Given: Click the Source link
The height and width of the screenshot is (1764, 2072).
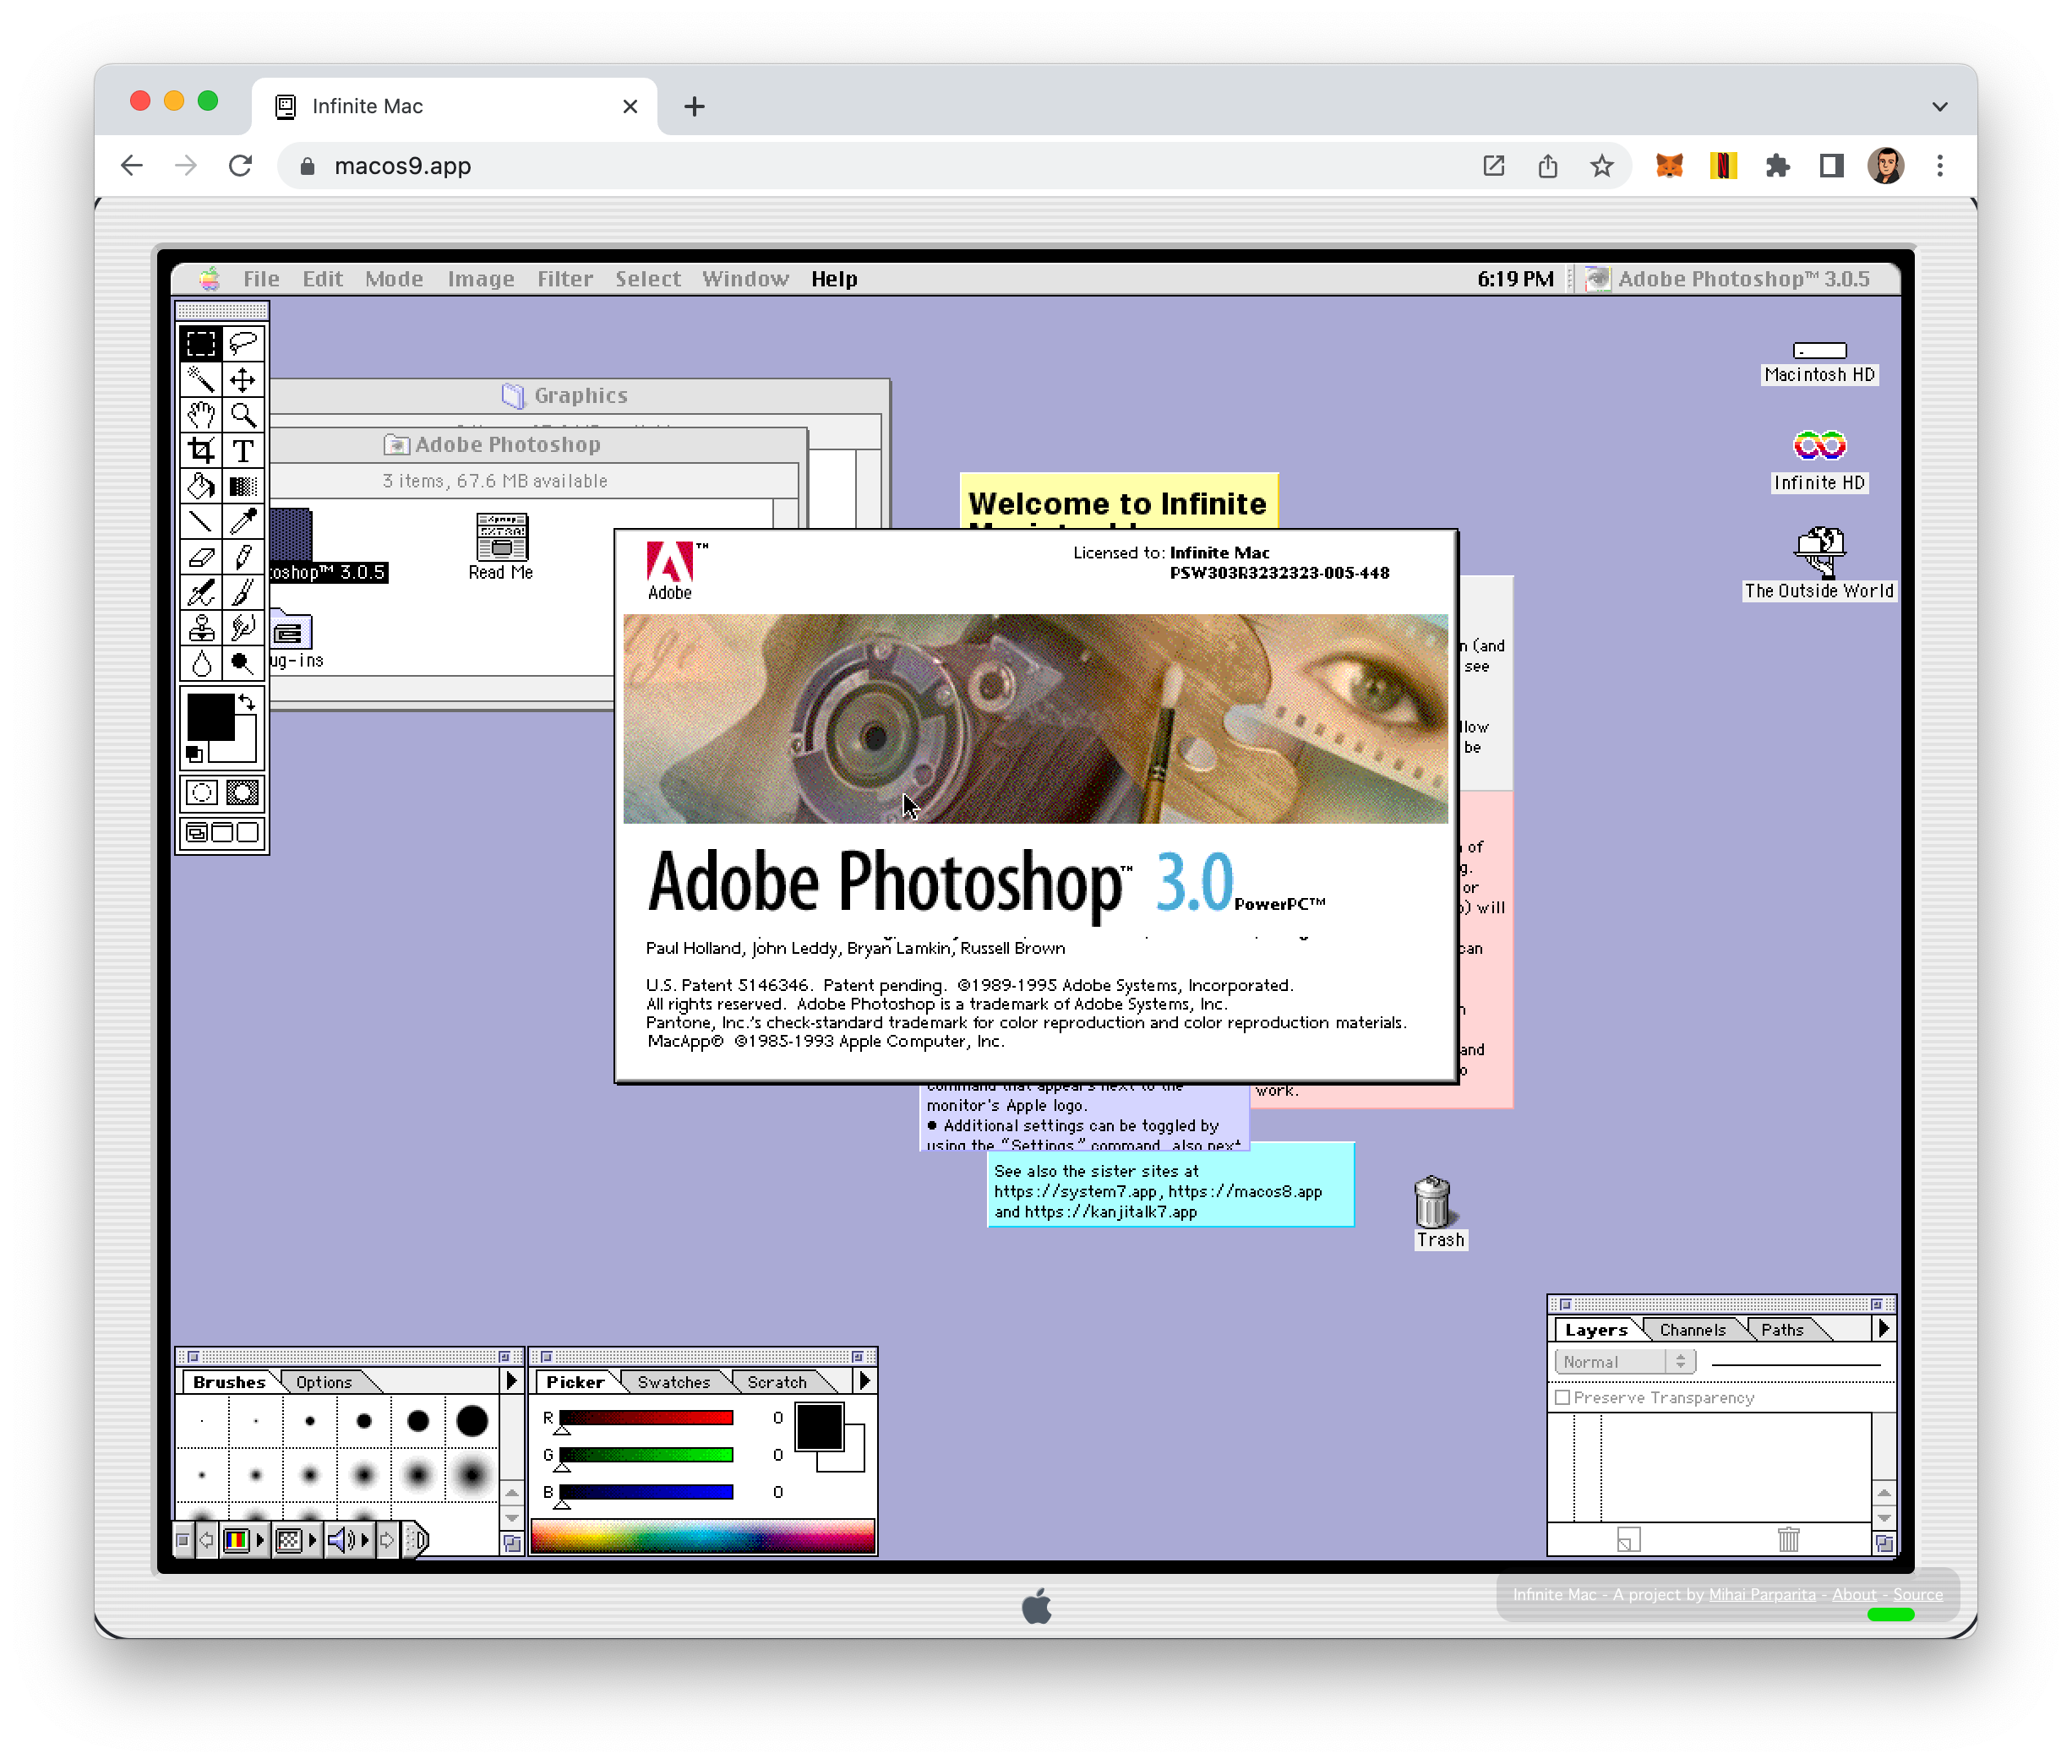Looking at the screenshot, I should tap(1917, 1595).
